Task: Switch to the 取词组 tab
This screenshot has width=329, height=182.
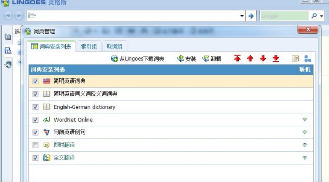Action: [x=115, y=46]
